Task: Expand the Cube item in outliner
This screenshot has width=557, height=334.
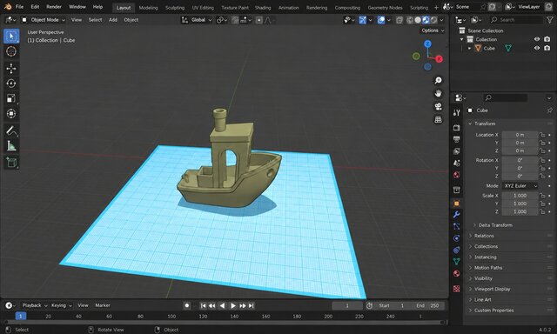Action: (470, 48)
